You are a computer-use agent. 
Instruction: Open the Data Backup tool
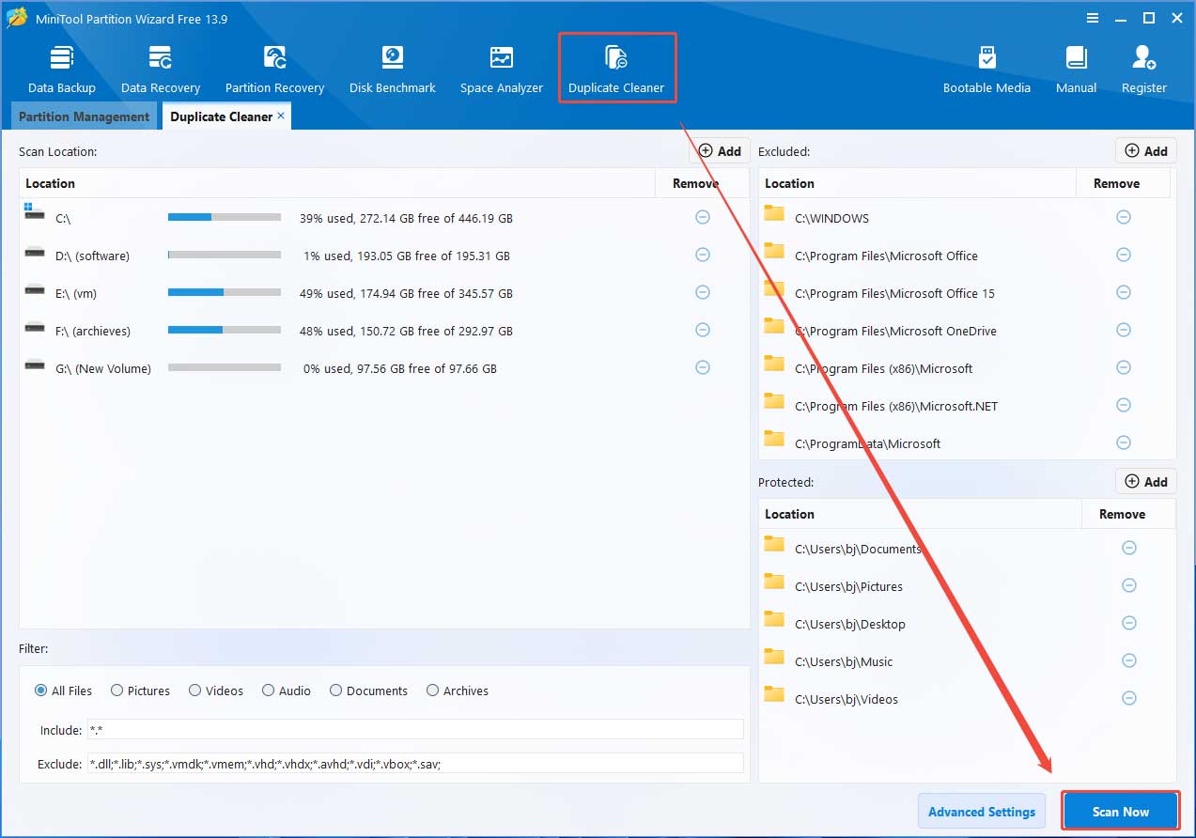click(x=62, y=69)
